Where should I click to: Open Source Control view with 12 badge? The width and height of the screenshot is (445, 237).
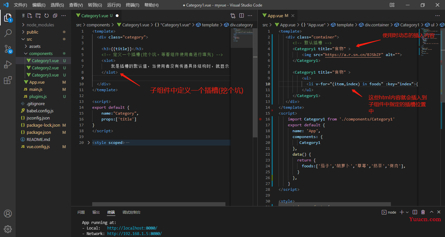(x=8, y=49)
